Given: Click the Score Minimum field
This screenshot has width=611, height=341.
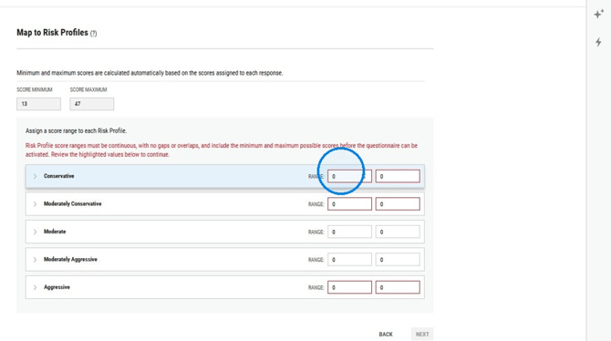Looking at the screenshot, I should click(38, 104).
